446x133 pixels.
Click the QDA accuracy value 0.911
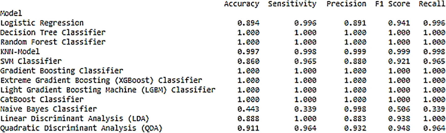tap(249, 128)
